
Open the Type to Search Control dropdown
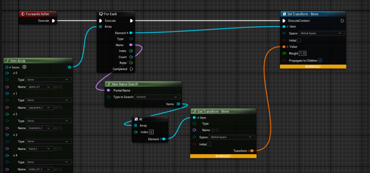(x=157, y=97)
